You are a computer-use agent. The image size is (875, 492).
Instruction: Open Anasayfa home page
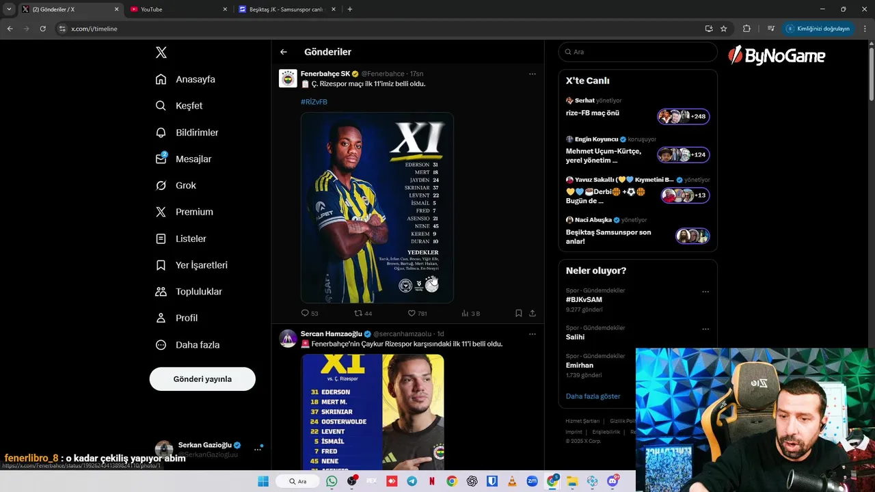coord(185,79)
